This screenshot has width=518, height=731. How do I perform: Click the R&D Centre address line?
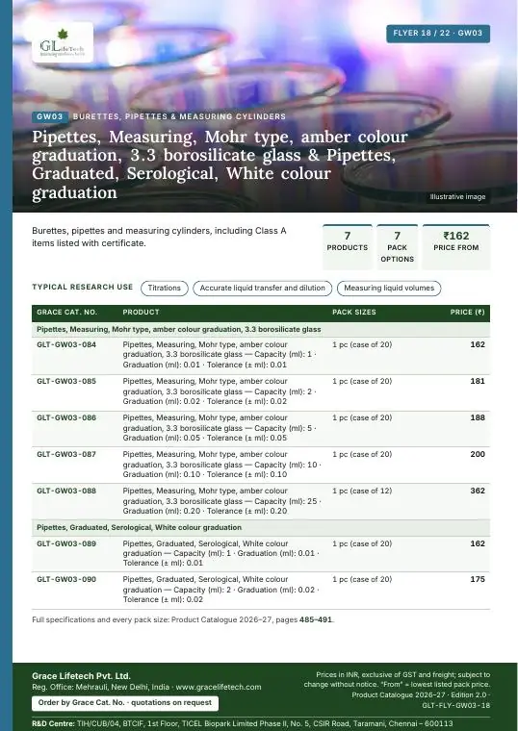pyautogui.click(x=243, y=724)
